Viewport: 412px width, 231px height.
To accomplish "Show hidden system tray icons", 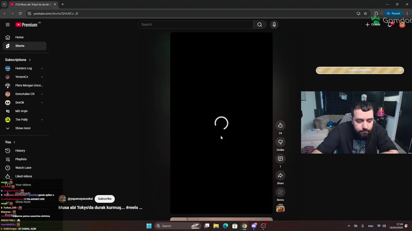I will click(349, 226).
